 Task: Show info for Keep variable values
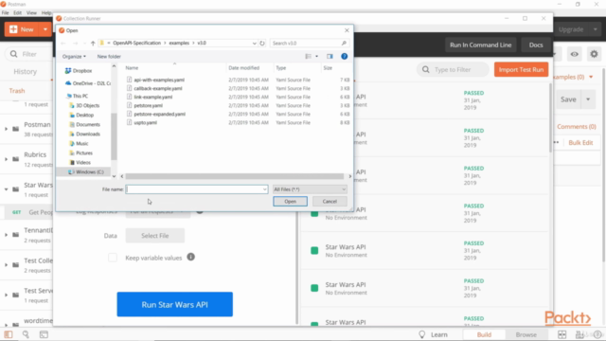(x=191, y=257)
